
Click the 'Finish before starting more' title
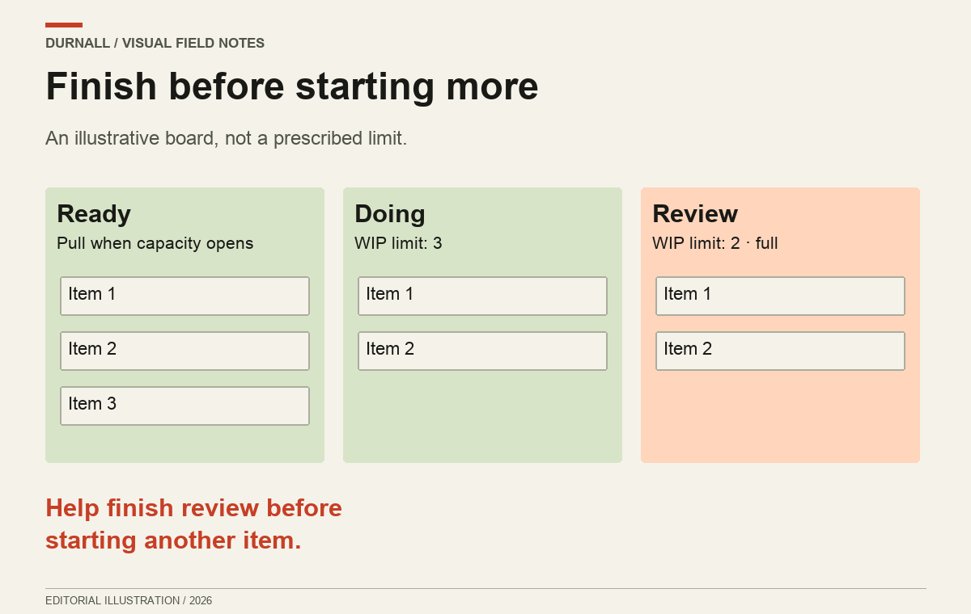292,86
